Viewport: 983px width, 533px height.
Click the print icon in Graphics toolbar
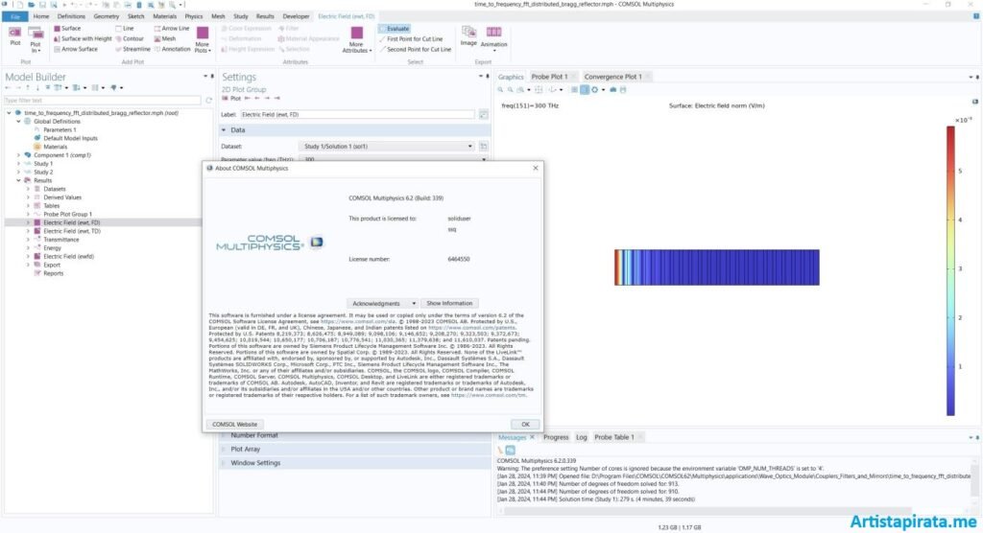click(x=622, y=90)
